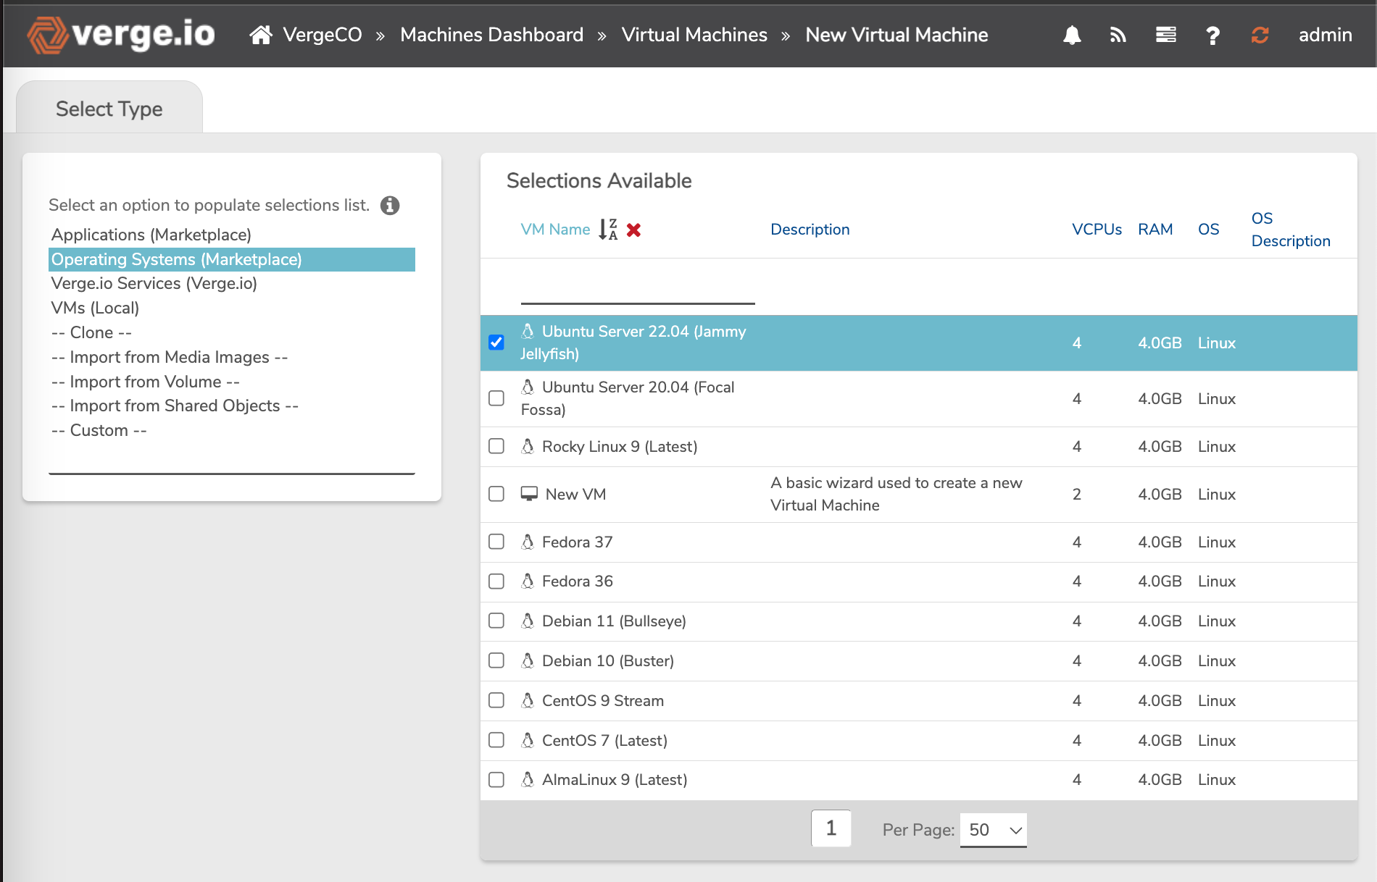Click the verge.io logo
1377x882 pixels.
click(x=121, y=35)
